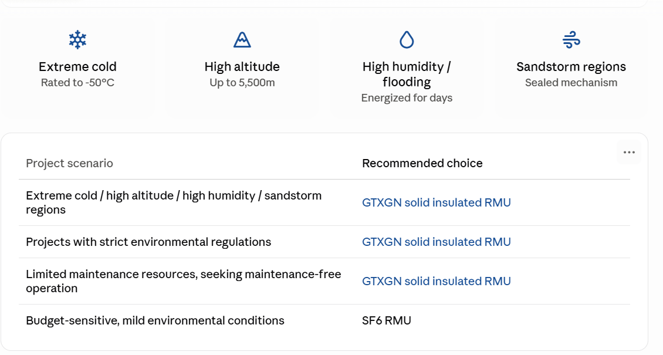The height and width of the screenshot is (355, 663).
Task: Click the wind Sandstorm regions icon
Action: (x=571, y=40)
